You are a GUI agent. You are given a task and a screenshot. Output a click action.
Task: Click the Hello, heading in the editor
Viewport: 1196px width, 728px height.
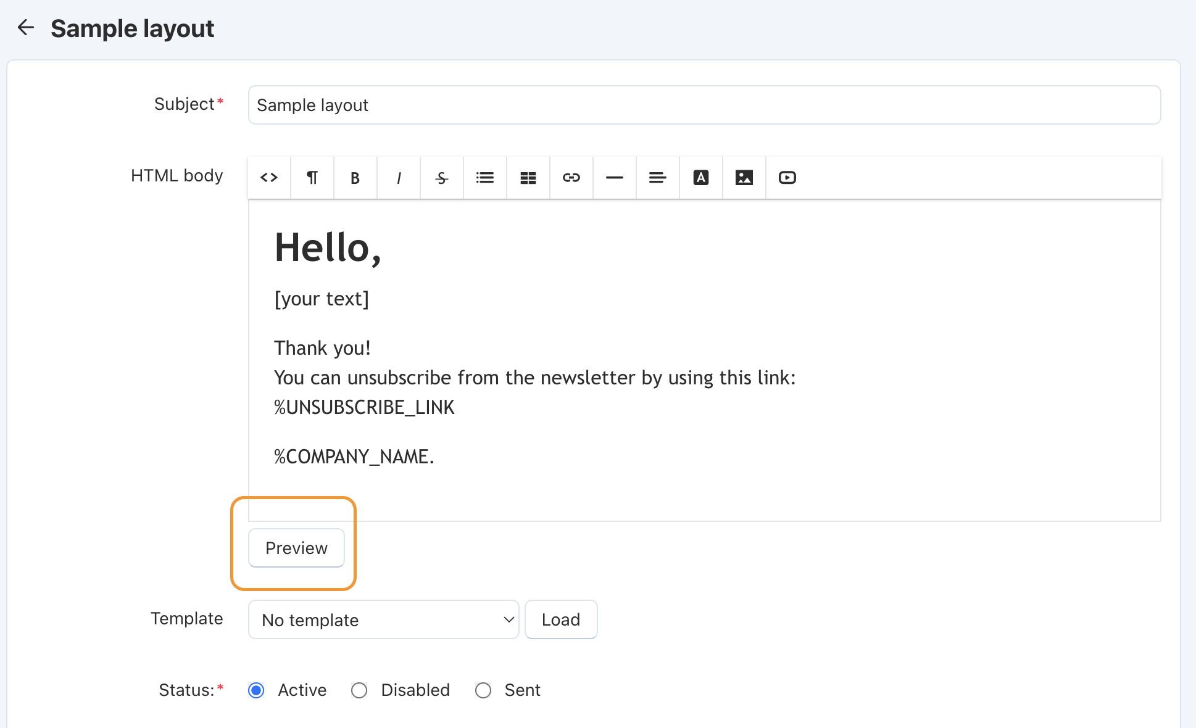tap(328, 248)
